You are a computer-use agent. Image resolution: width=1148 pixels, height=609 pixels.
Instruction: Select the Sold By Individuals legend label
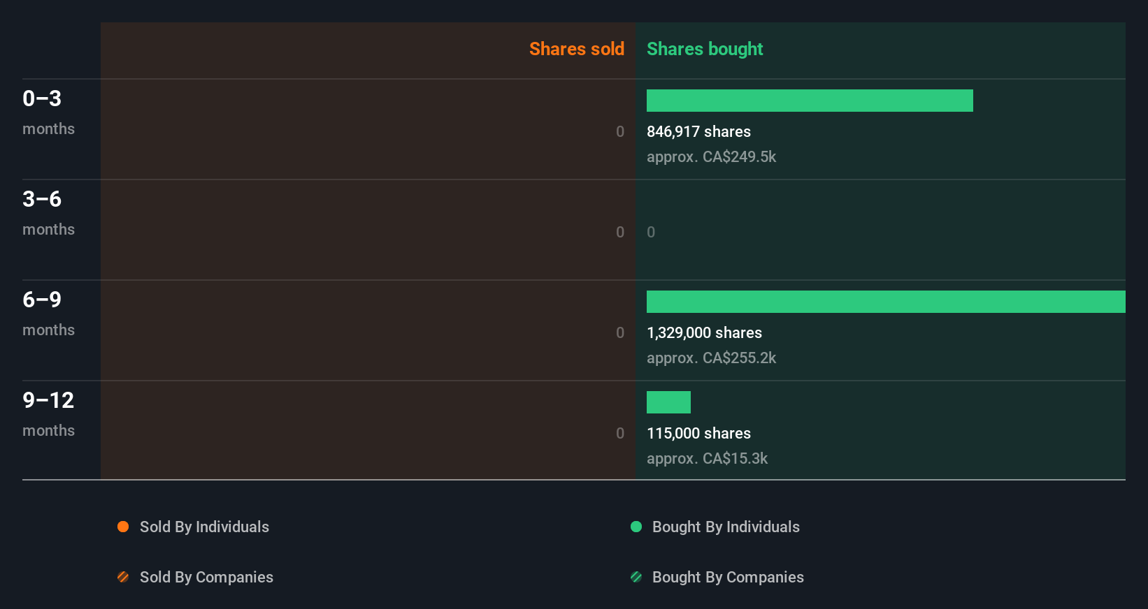204,527
